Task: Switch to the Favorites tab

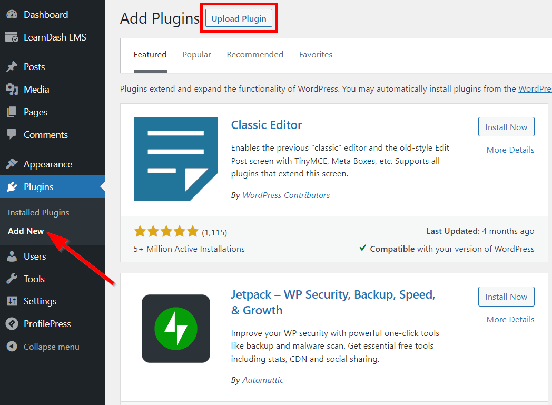Action: click(x=316, y=55)
